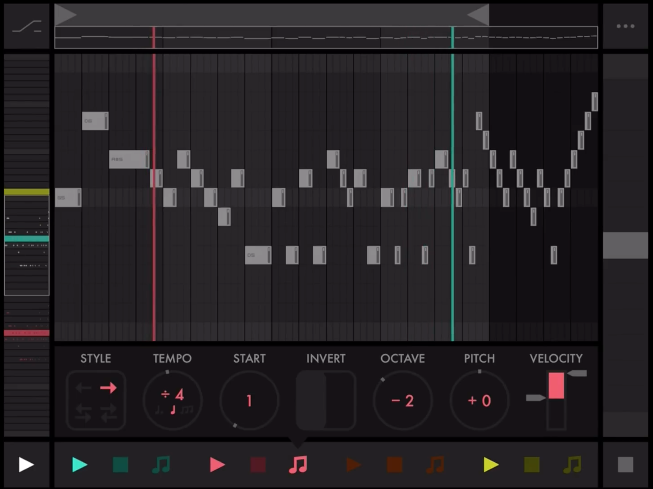Click the teal playhead line in overview strip
The height and width of the screenshot is (489, 653).
[452, 37]
